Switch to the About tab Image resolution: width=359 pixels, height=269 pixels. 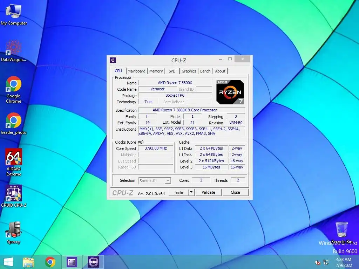pyautogui.click(x=220, y=71)
